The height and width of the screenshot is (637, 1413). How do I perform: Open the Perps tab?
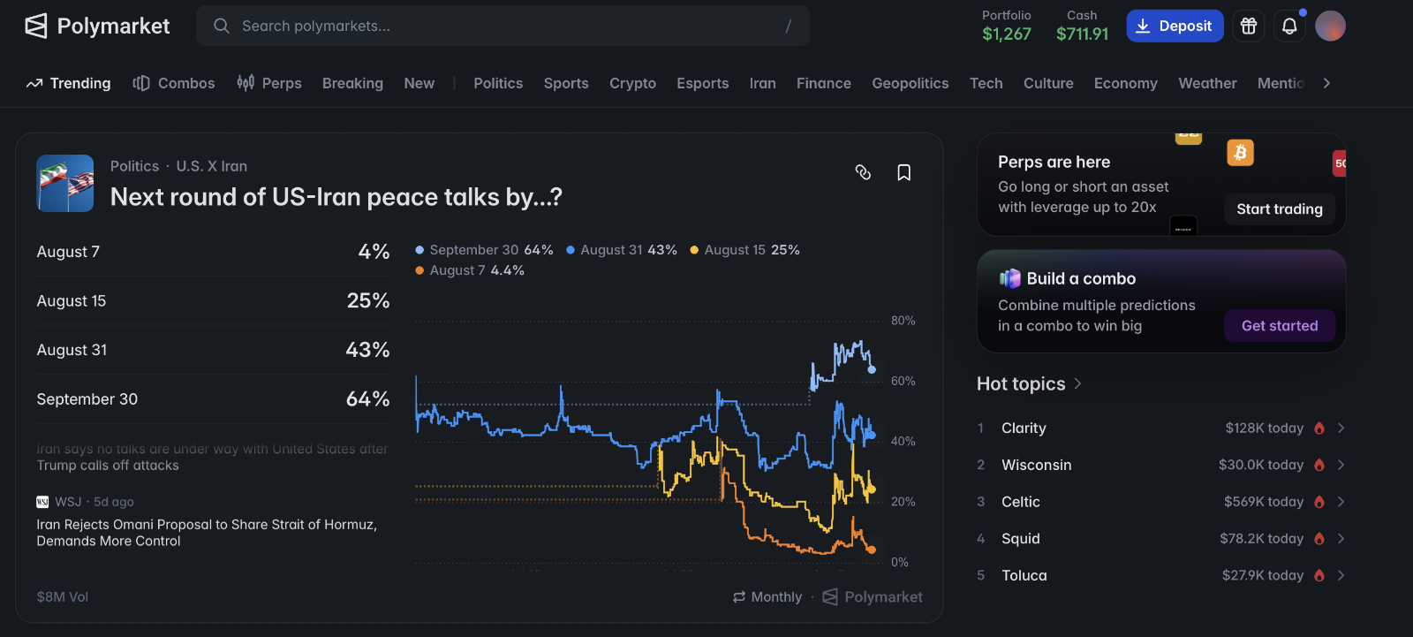pos(269,83)
